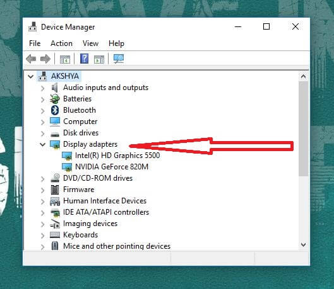Expand Human Interface Devices chevron
The width and height of the screenshot is (334, 289).
click(43, 201)
